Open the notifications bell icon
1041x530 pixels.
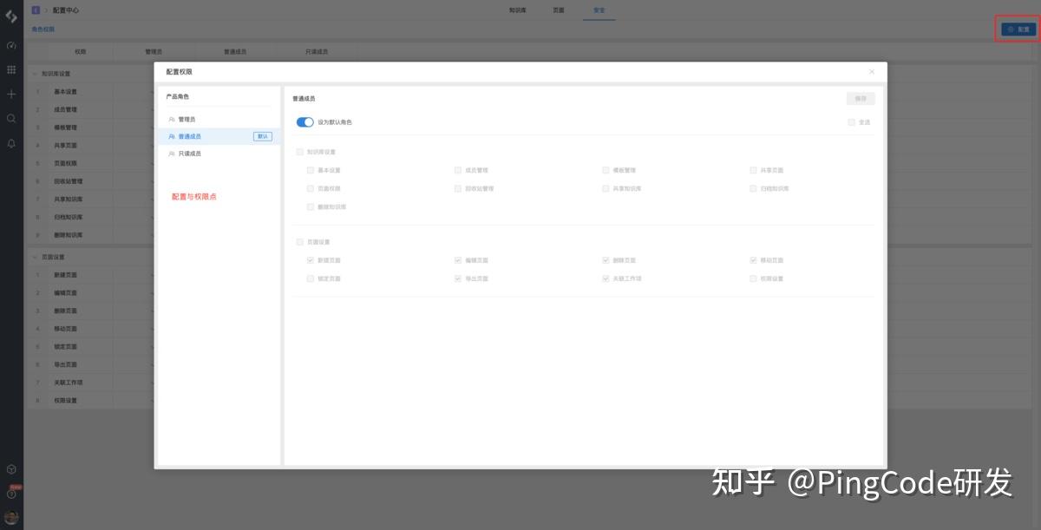(11, 141)
